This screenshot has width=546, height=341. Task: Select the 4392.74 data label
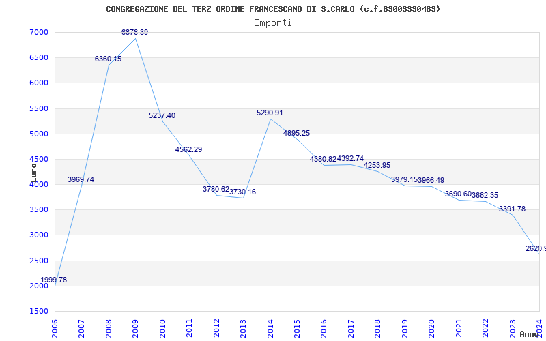[x=350, y=159]
